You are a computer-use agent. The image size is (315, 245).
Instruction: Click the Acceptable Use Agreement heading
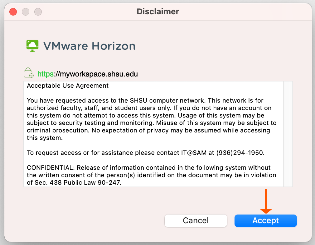68,86
